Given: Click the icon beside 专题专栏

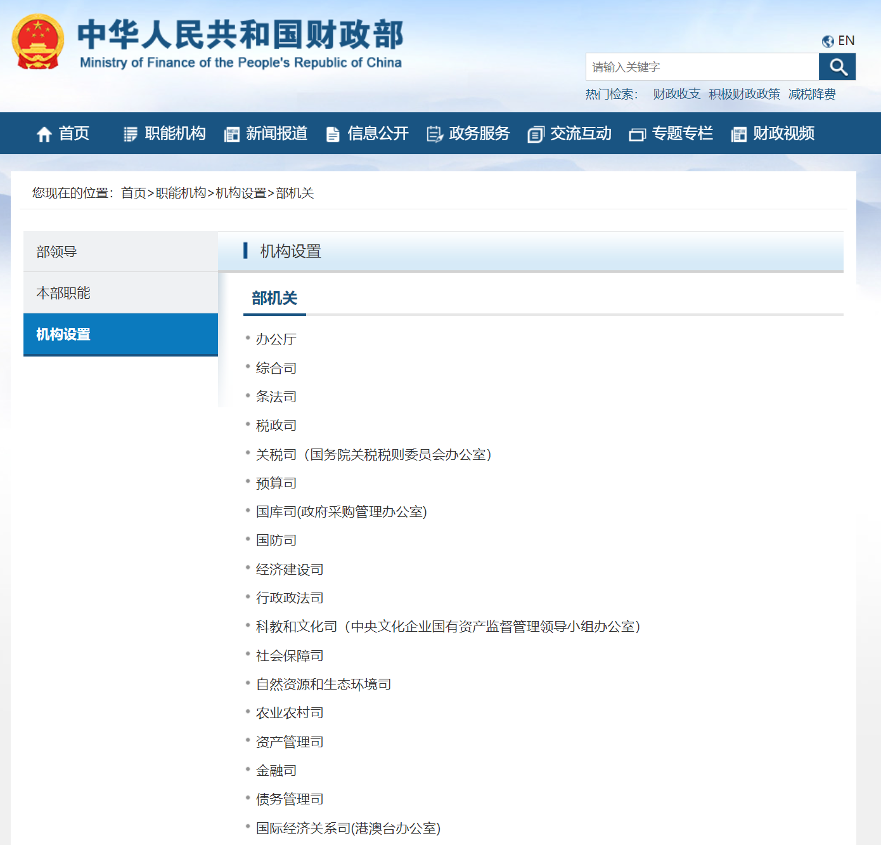Looking at the screenshot, I should click(x=637, y=134).
